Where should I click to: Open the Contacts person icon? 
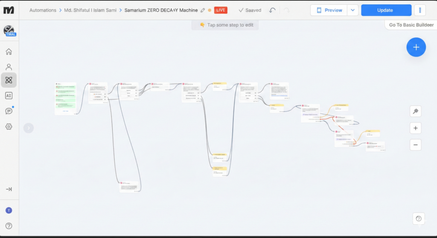point(9,67)
